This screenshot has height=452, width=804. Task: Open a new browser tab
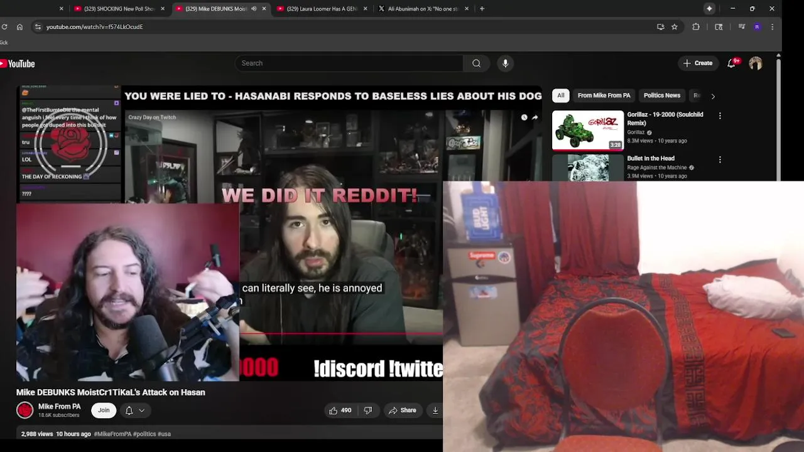[482, 9]
